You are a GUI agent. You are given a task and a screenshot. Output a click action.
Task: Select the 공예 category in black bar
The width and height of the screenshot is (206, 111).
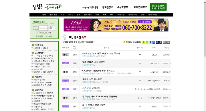[78, 15]
